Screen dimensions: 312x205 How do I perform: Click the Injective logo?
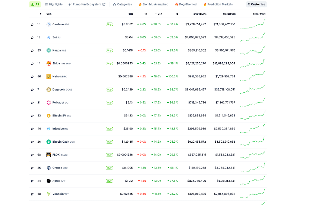point(49,129)
